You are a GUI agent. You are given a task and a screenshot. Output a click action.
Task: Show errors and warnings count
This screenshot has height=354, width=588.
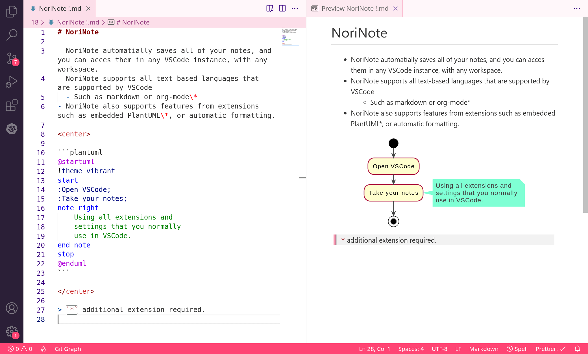[x=20, y=349]
